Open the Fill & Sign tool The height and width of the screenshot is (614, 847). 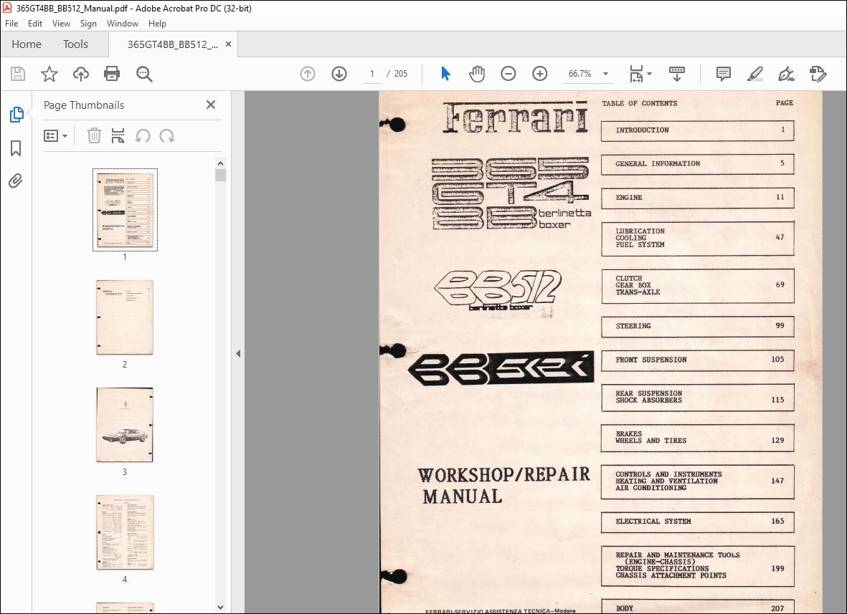pyautogui.click(x=786, y=74)
